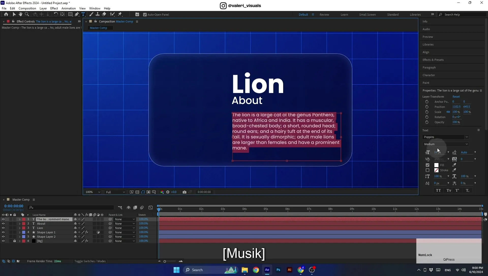This screenshot has width=488, height=276.
Task: Select the Pen tool in toolbar
Action: tap(77, 14)
